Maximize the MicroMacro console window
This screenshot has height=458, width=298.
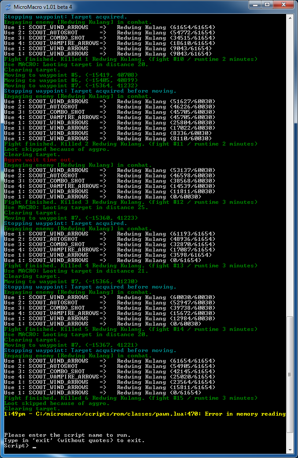267,4
